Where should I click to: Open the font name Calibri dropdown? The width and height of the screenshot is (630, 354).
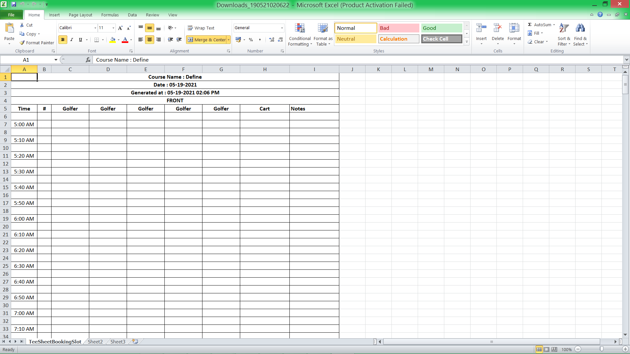tap(95, 28)
